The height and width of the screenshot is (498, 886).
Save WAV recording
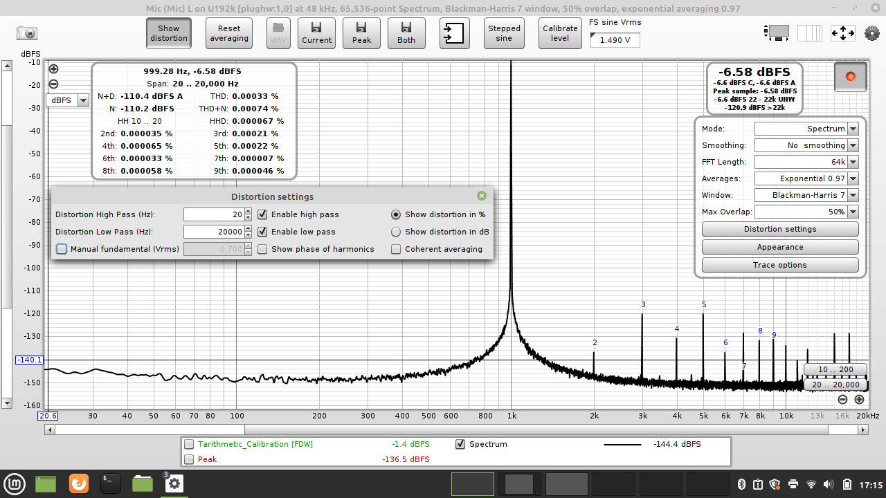point(278,33)
